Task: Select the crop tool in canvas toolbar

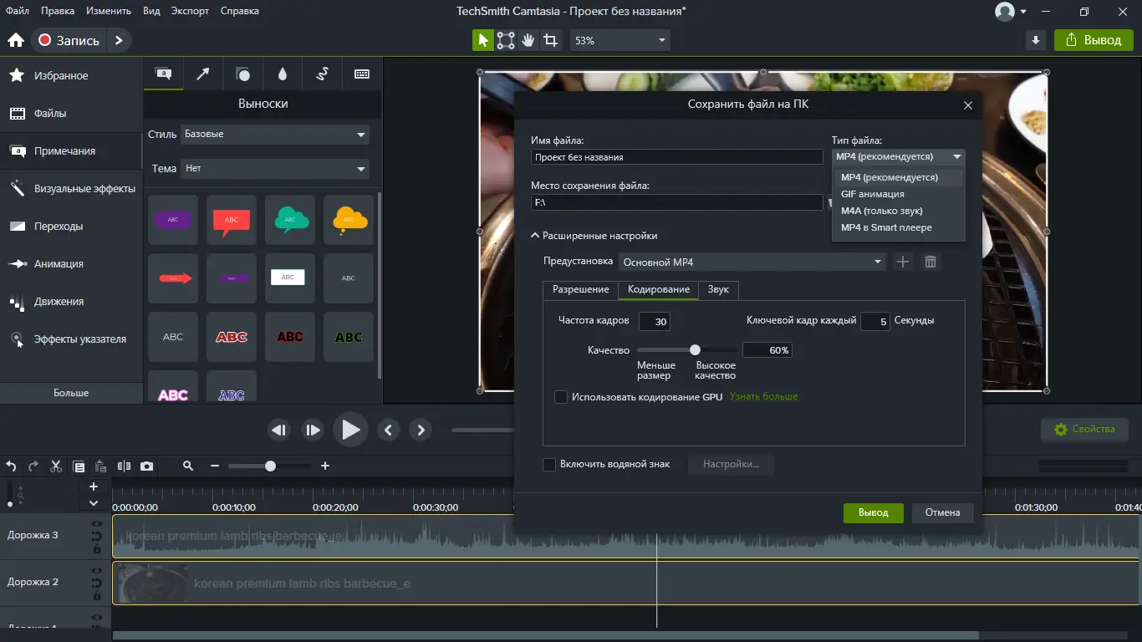Action: point(550,40)
